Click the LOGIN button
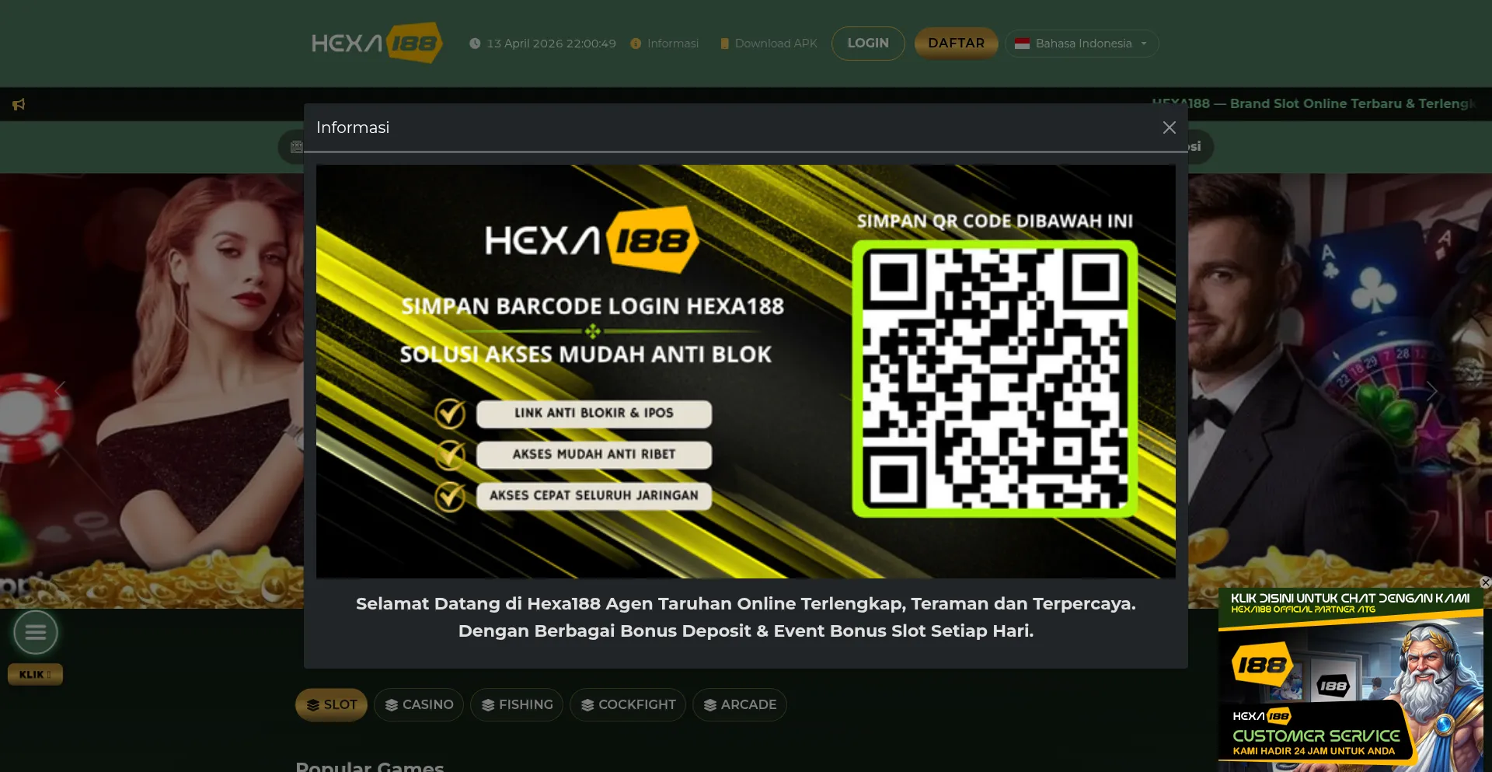The height and width of the screenshot is (772, 1492). [868, 44]
